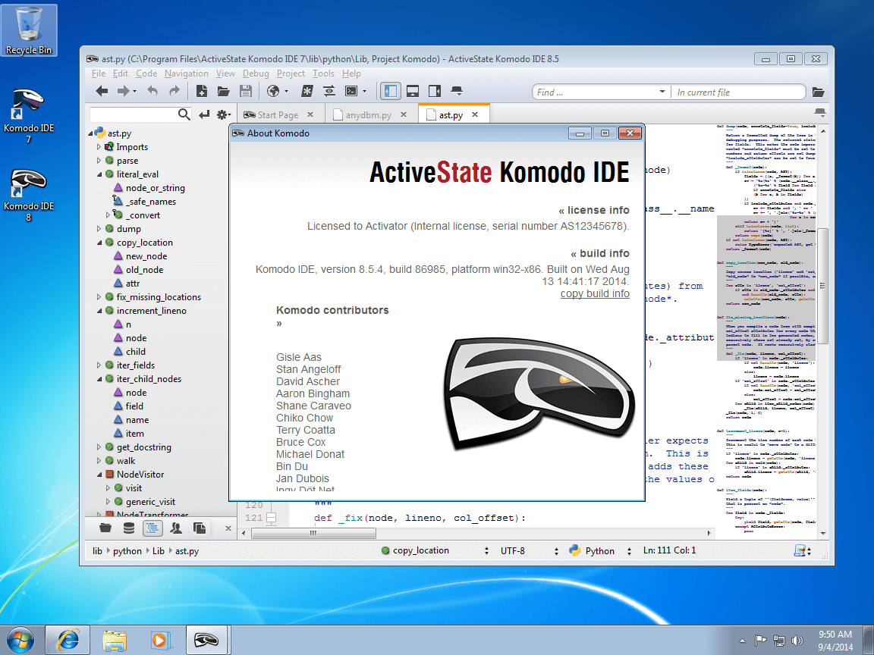Viewport: 874px width, 655px height.
Task: Open the asterisk regex toolkit icon
Action: (x=307, y=91)
